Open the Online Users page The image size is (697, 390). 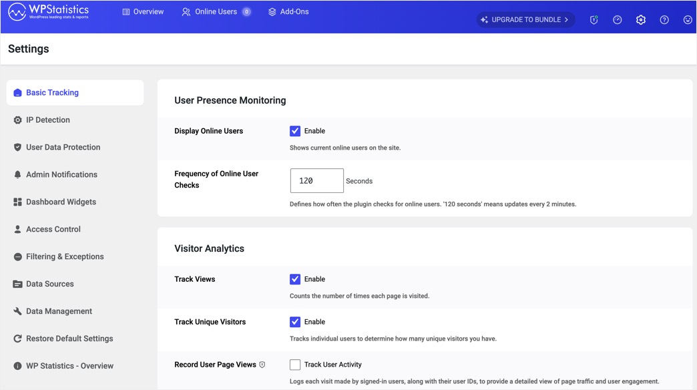click(216, 11)
